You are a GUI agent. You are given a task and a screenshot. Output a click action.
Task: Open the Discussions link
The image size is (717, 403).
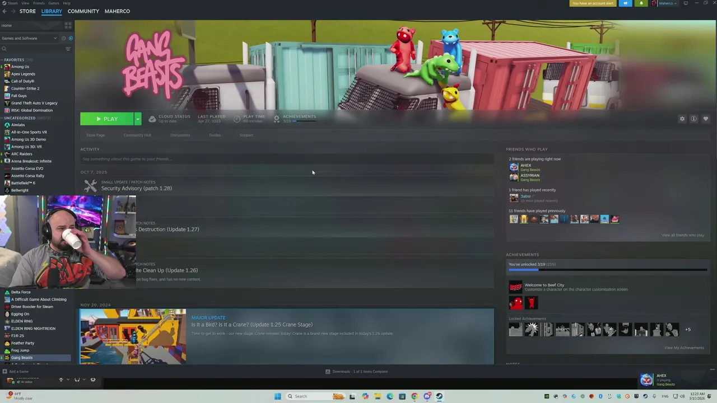[180, 135]
